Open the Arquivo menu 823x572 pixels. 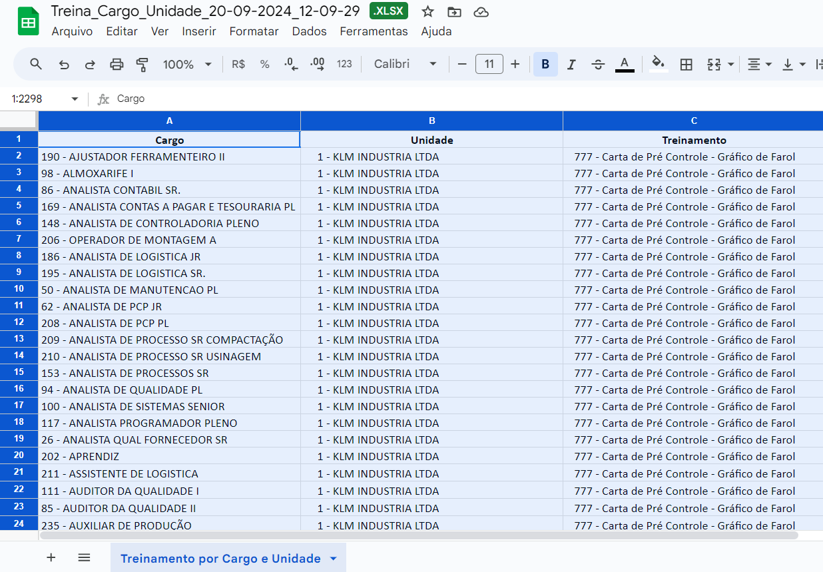tap(72, 31)
